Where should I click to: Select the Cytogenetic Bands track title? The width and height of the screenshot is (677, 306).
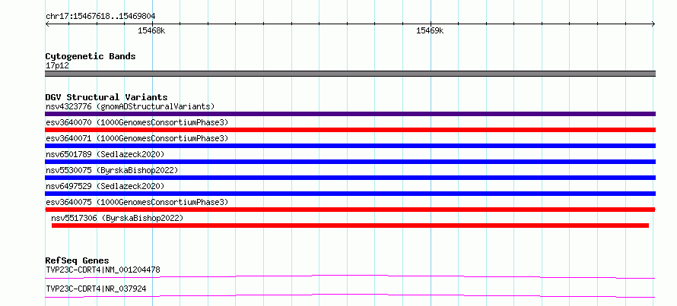(x=91, y=56)
